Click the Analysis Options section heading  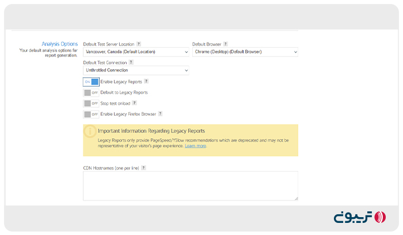pos(59,44)
